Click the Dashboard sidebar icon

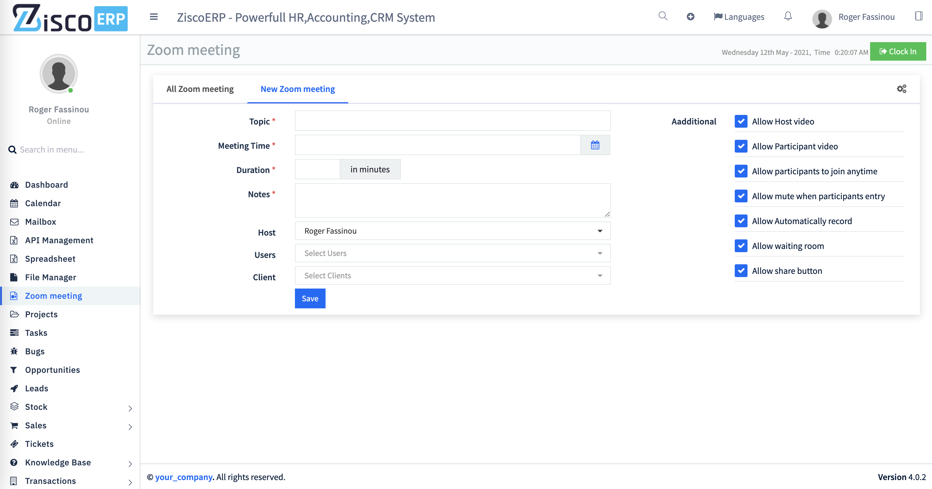point(14,185)
